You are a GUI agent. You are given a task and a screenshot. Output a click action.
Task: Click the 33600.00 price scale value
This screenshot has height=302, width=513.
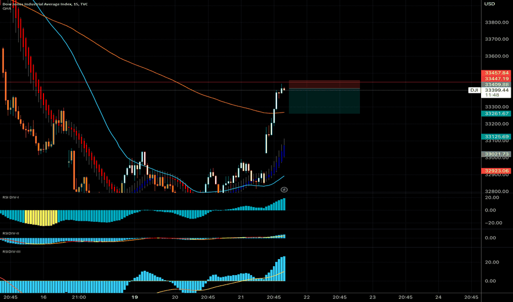pyautogui.click(x=496, y=56)
